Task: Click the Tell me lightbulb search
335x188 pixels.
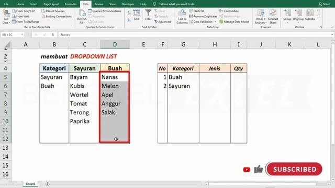Action: 154,4
